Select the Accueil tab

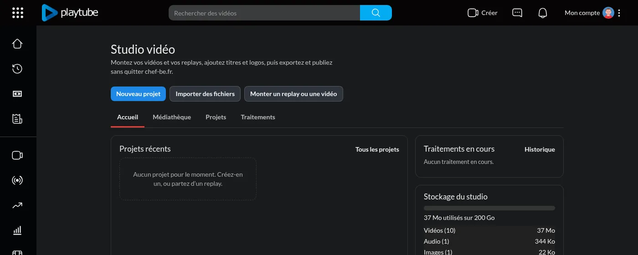tap(128, 117)
